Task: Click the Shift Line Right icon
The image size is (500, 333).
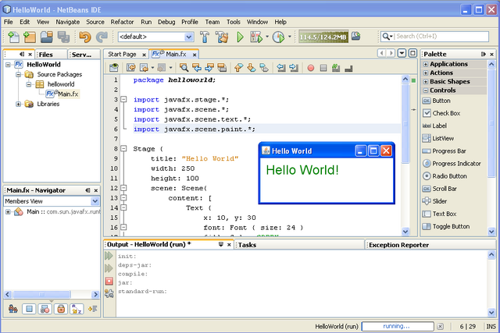Action: pyautogui.click(x=294, y=68)
